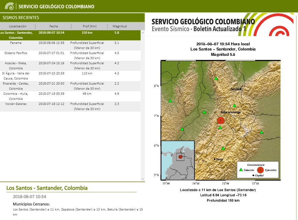Viewport: 298px width, 220px height.
Task: Click the Prof (Km) column header
Action: coord(89,26)
